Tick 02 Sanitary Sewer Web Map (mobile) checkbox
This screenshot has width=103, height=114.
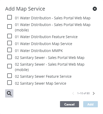tap(10, 66)
